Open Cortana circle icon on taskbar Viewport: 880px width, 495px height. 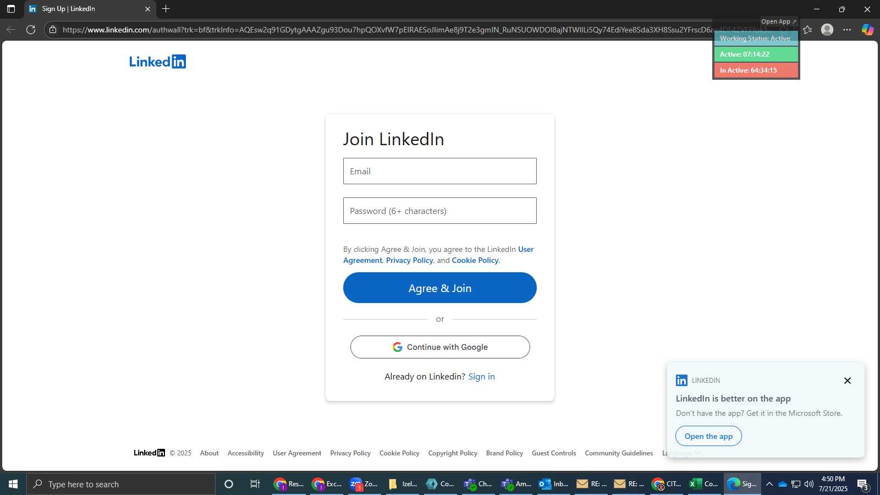[229, 484]
